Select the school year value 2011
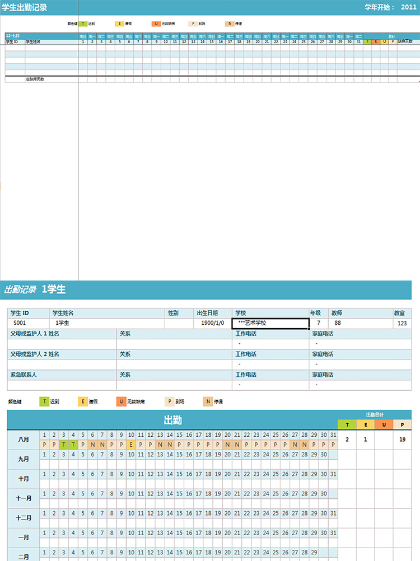This screenshot has height=561, width=420. [408, 7]
